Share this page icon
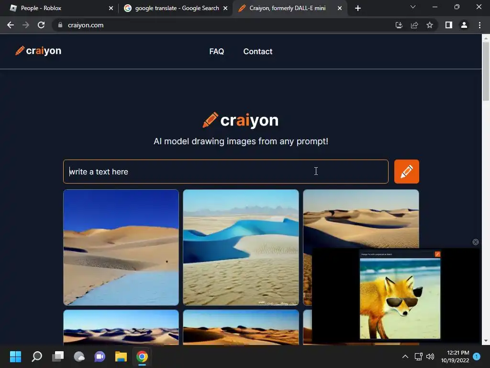Image resolution: width=490 pixels, height=368 pixels. point(414,25)
